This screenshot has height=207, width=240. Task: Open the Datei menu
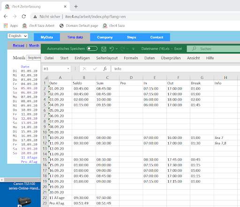pos(49,58)
